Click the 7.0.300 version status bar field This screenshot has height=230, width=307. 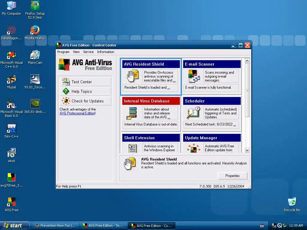(205, 186)
